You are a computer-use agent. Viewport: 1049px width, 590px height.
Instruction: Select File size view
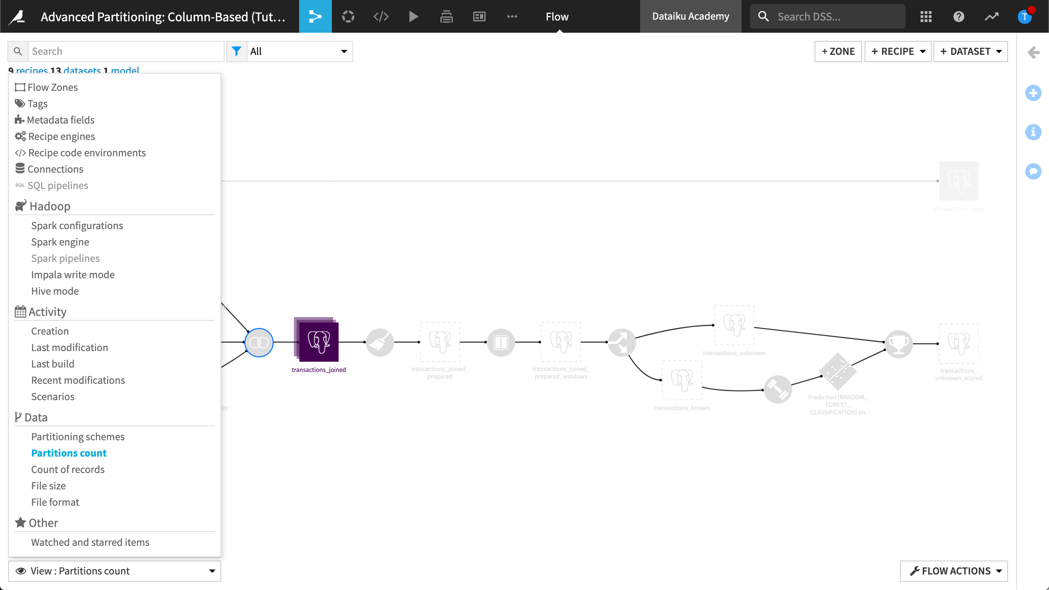tap(48, 486)
